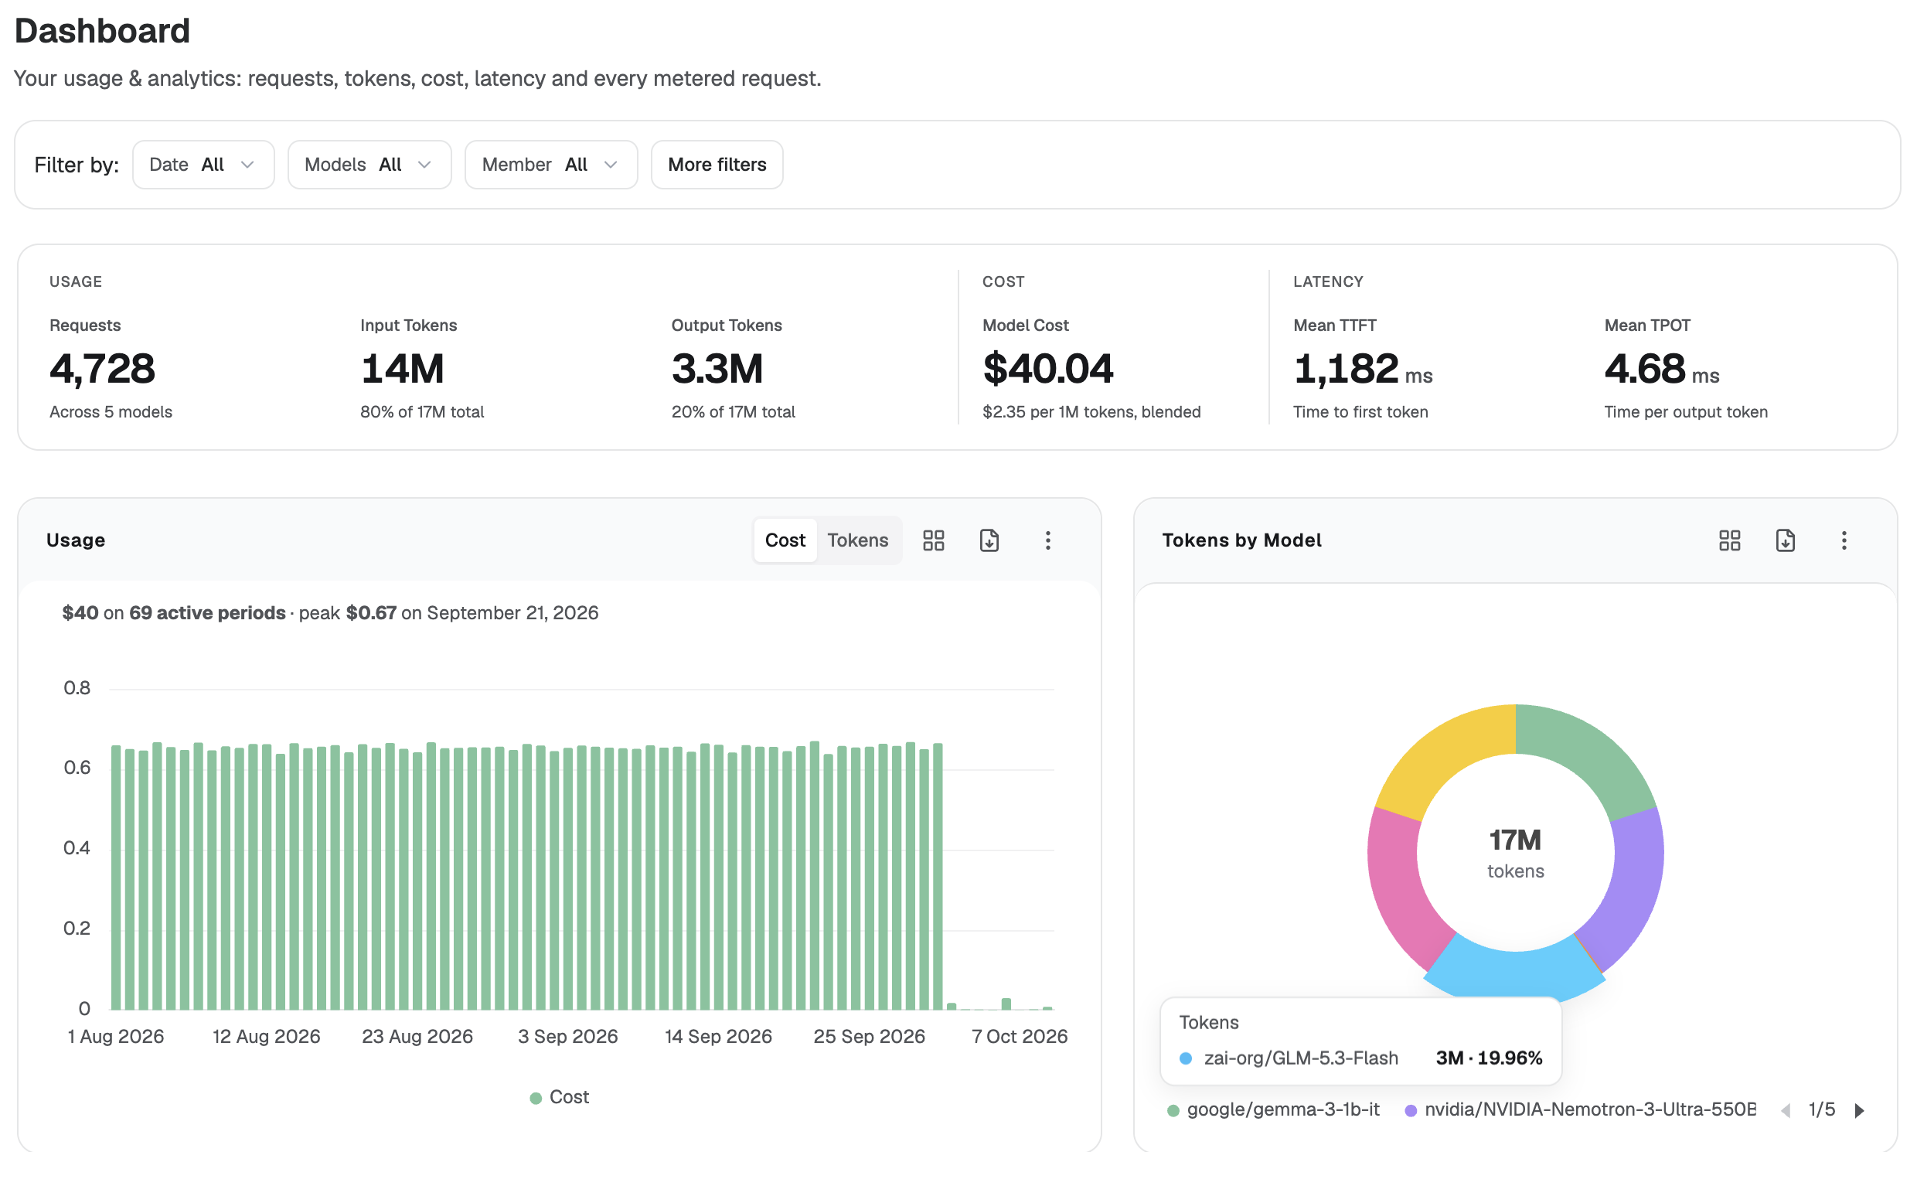The height and width of the screenshot is (1186, 1917).
Task: Click the 4,728 Requests value
Action: coord(103,369)
